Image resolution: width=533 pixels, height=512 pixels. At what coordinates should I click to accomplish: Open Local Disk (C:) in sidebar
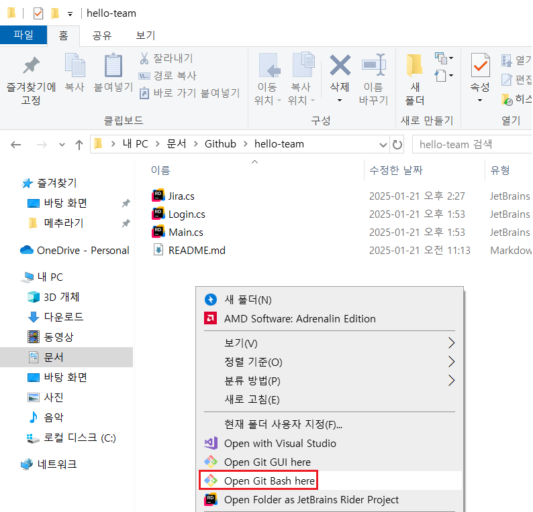(x=79, y=438)
